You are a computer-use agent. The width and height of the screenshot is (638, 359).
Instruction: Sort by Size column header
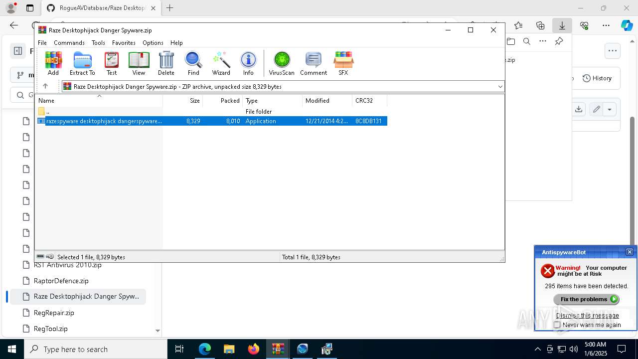(183, 101)
